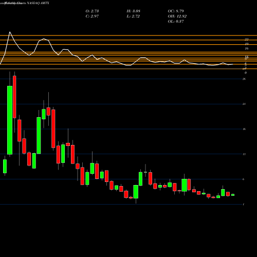Click the '22' indicator axis label
The width and height of the screenshot is (257, 257).
247,40
